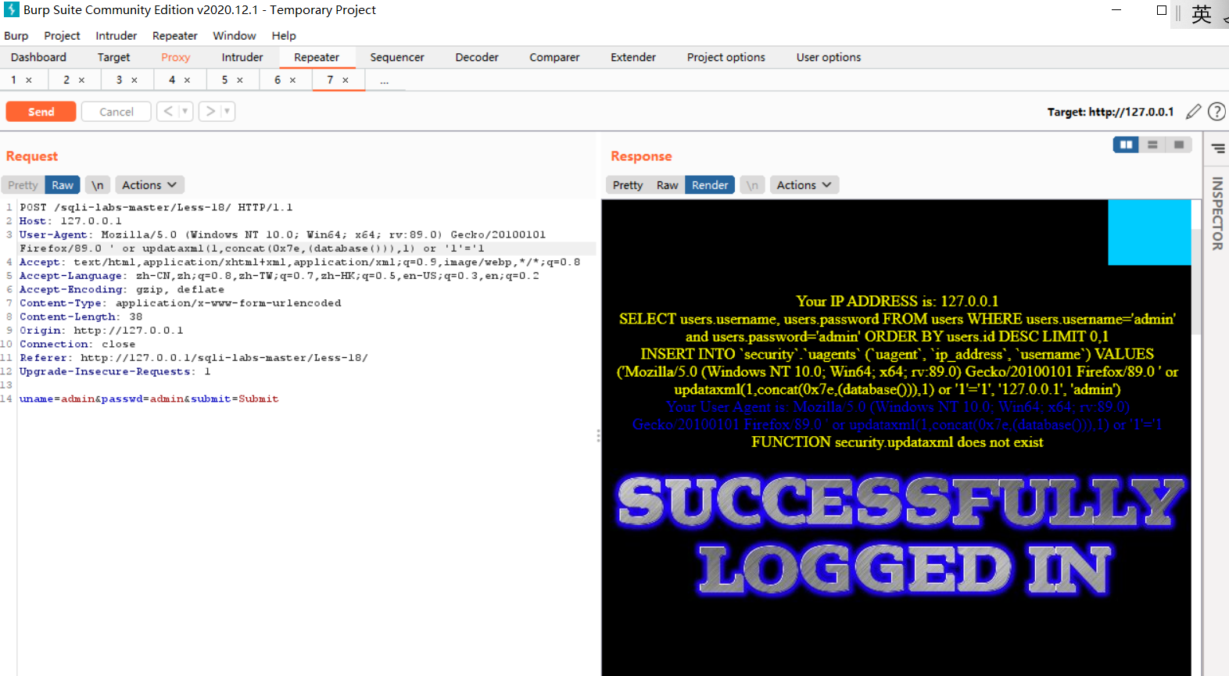Switch to the Comparer tab

tap(554, 57)
